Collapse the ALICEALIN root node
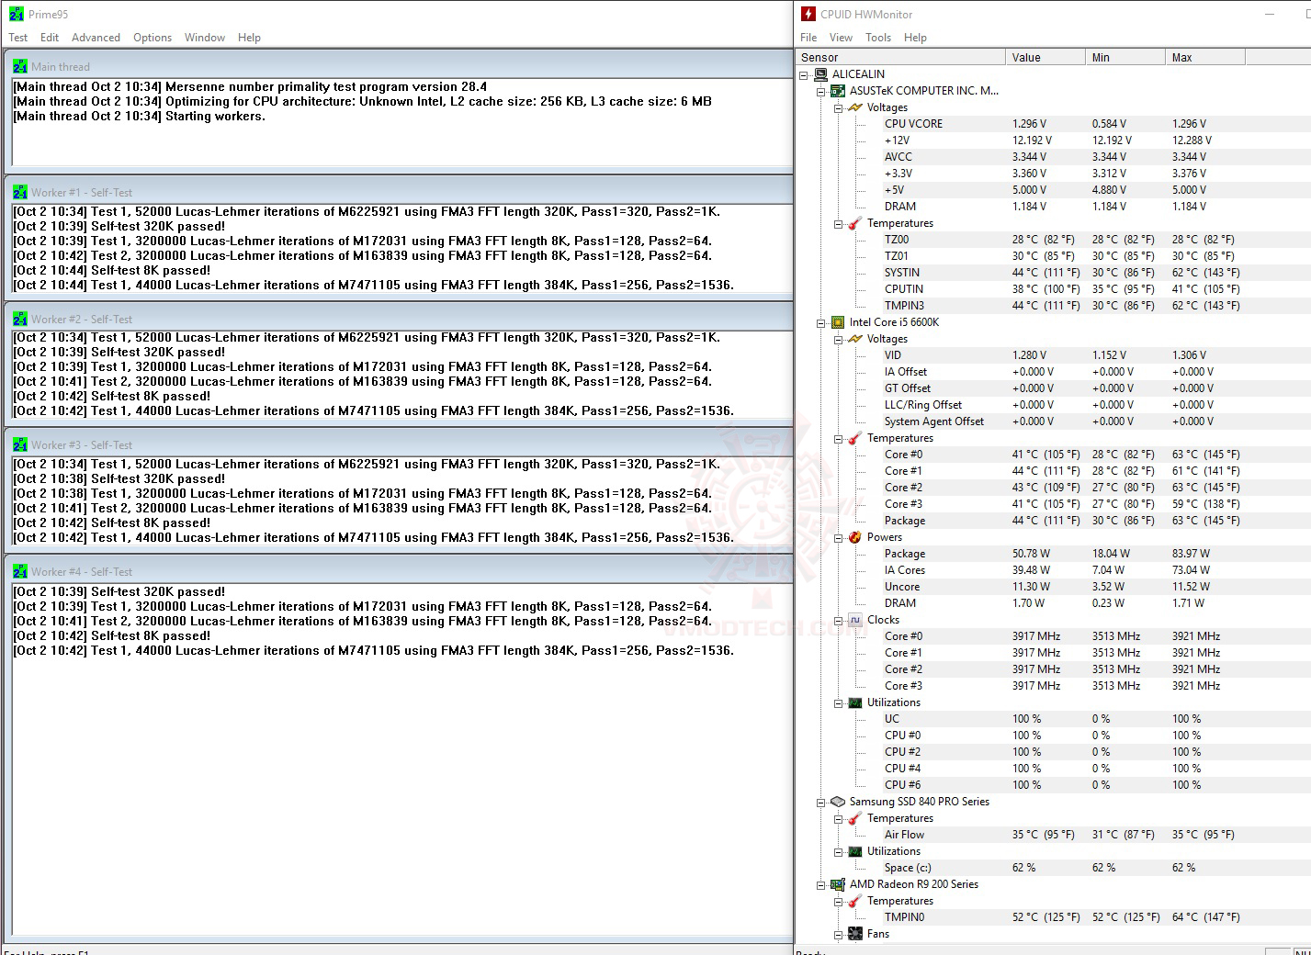This screenshot has height=955, width=1311. point(804,74)
